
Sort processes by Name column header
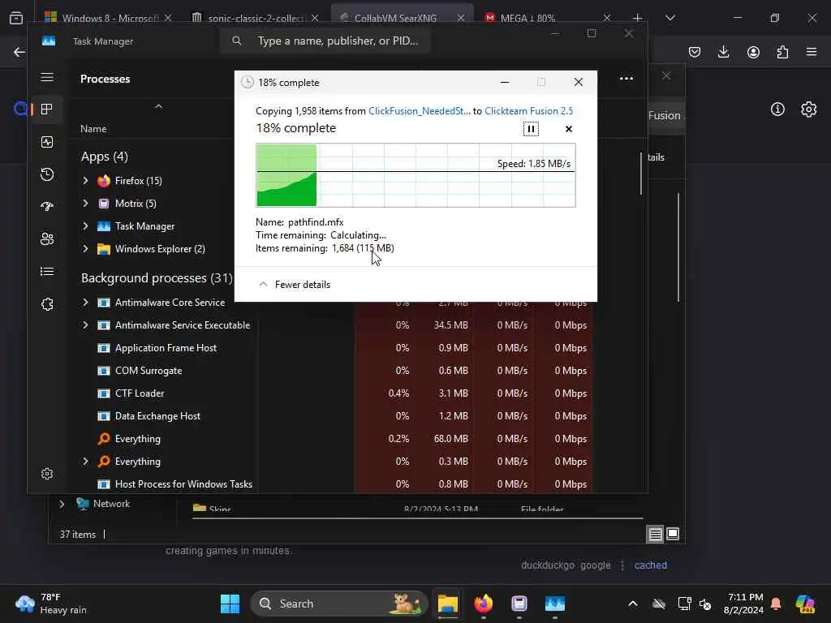[x=93, y=129]
